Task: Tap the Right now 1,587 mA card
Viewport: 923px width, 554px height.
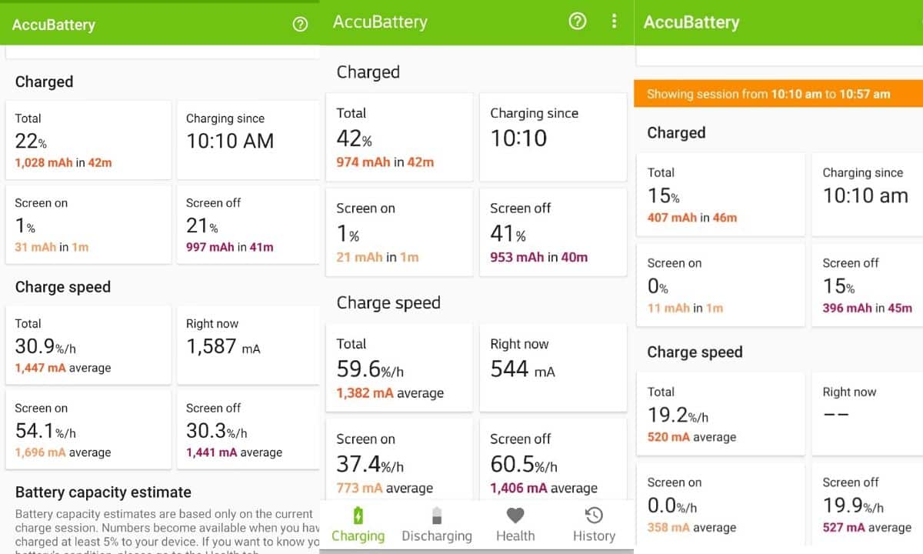Action: click(x=248, y=345)
